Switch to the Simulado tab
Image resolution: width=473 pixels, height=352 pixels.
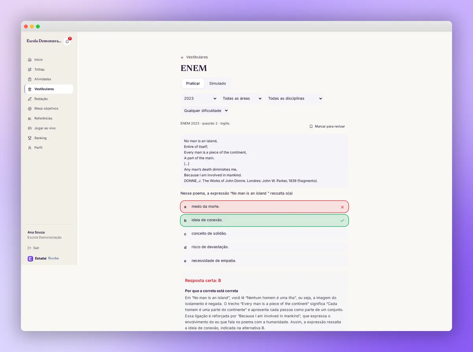[x=218, y=84]
